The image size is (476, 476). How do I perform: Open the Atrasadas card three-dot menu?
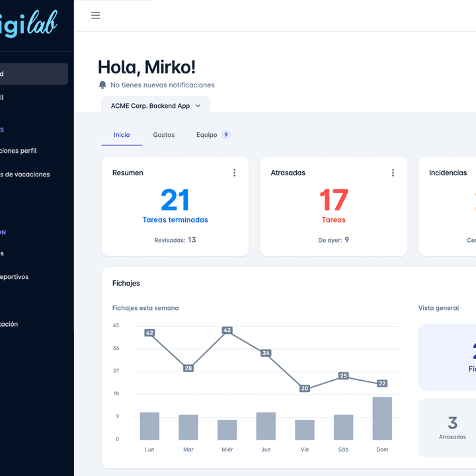(393, 173)
